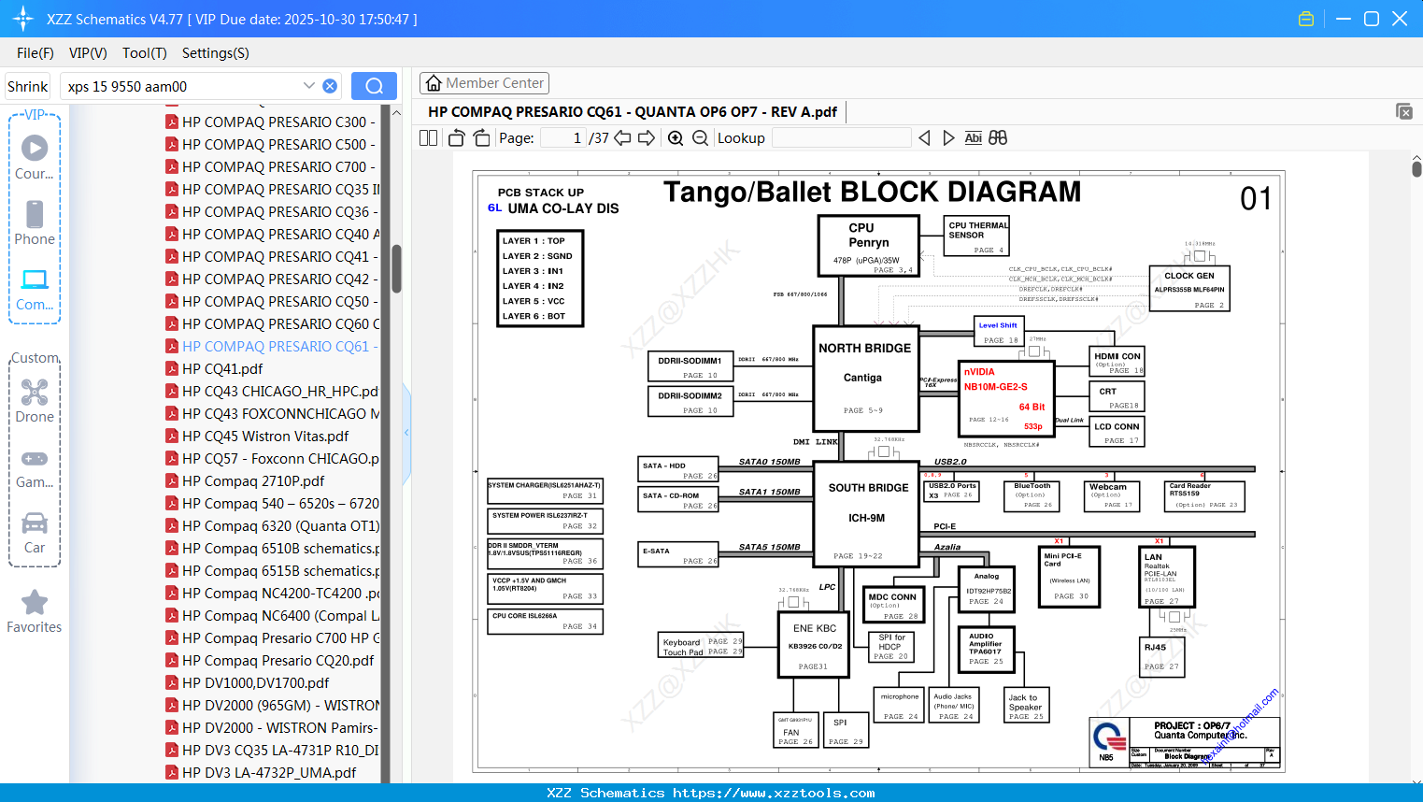Image resolution: width=1423 pixels, height=802 pixels.
Task: Rotate the page clockwise
Action: click(x=482, y=137)
